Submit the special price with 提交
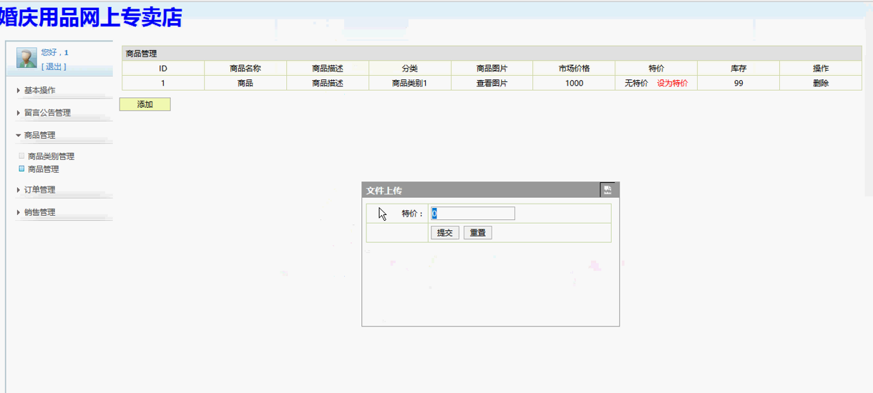 (445, 233)
